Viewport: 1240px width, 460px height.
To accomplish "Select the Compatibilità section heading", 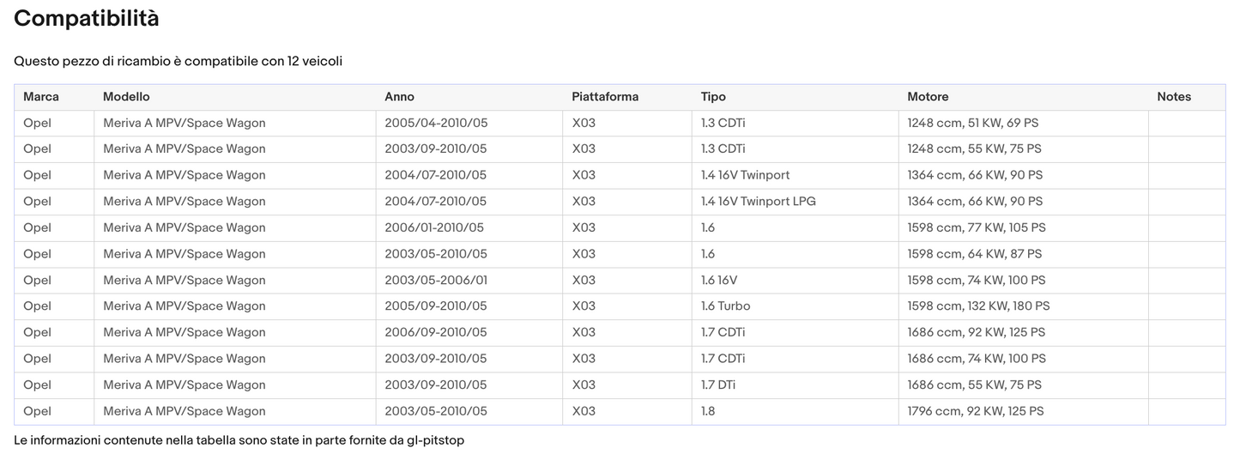I will pyautogui.click(x=87, y=19).
